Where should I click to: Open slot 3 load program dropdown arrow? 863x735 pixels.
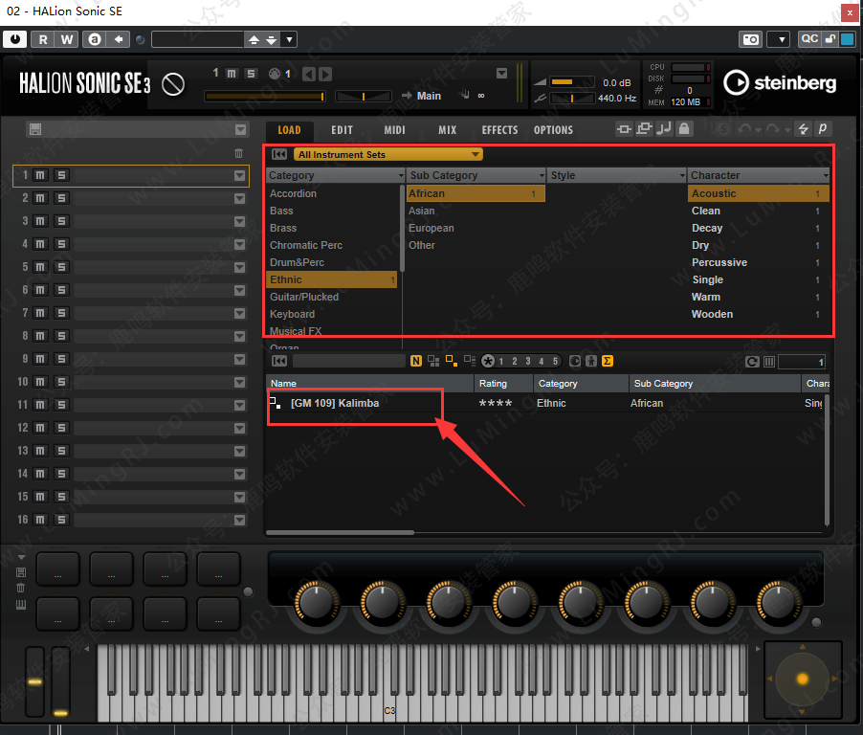239,221
